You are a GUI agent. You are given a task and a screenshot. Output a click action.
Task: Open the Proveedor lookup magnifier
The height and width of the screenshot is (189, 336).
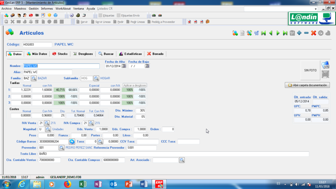click(x=62, y=148)
